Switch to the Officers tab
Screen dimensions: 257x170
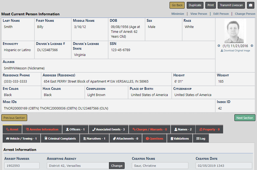click(75, 129)
